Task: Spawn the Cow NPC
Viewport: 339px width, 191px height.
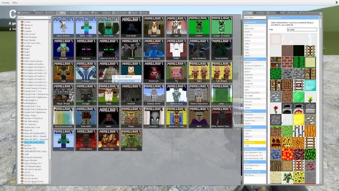Action: [176, 27]
